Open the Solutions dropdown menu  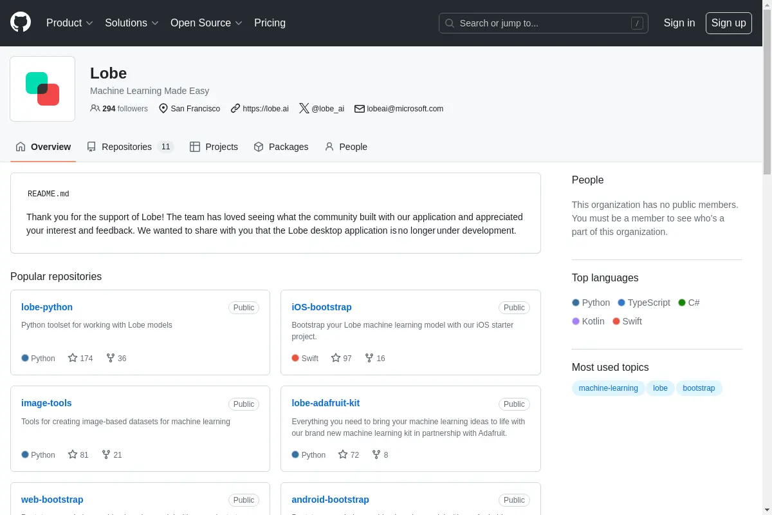coord(131,23)
